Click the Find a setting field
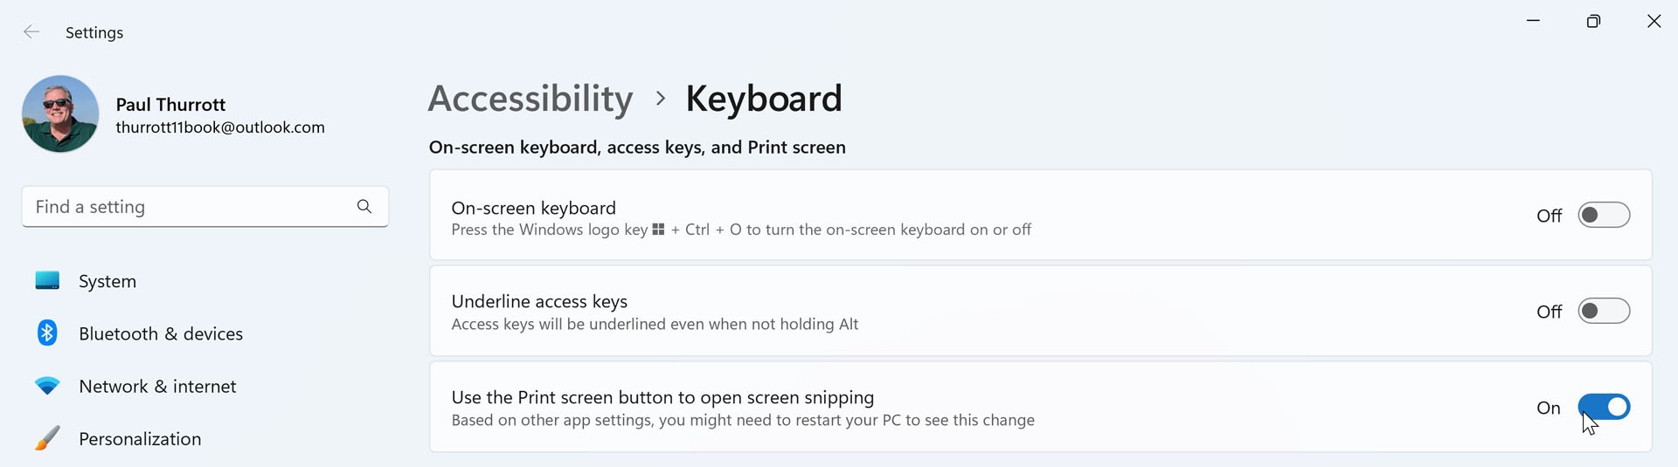The width and height of the screenshot is (1678, 467). coord(188,207)
